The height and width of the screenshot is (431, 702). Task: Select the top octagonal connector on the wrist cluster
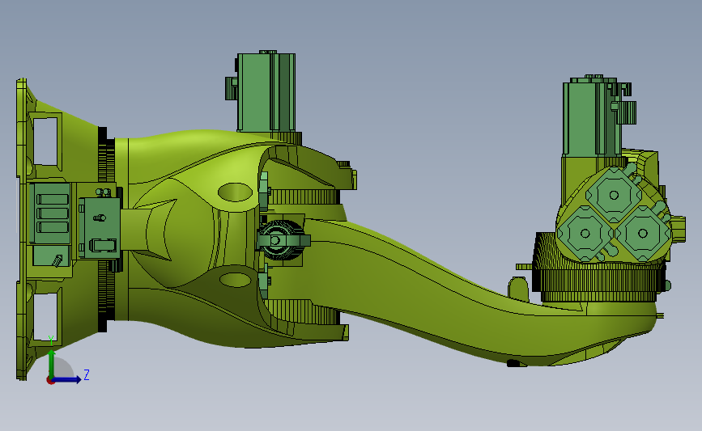pyautogui.click(x=614, y=195)
